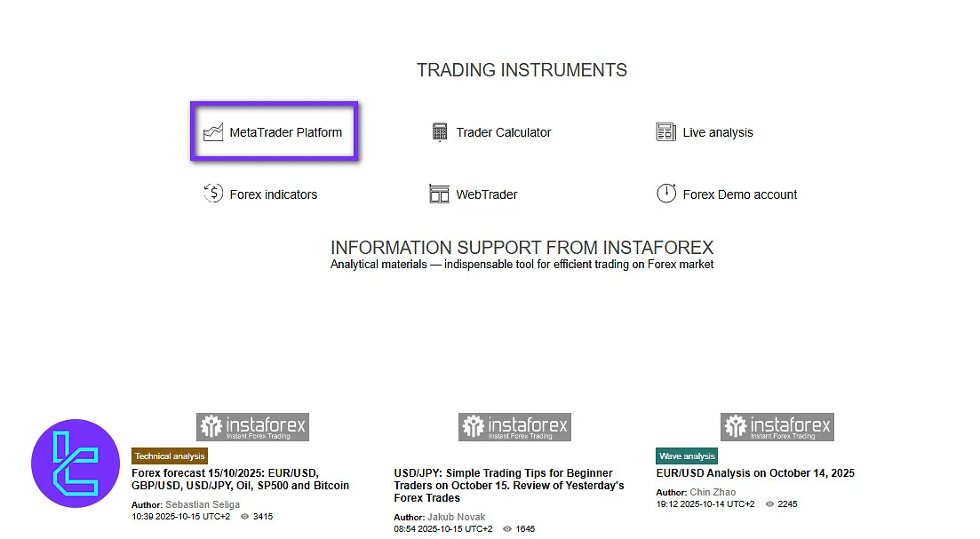Click the Forex Demo account clock icon
Screen dimensions: 980x539
point(667,193)
